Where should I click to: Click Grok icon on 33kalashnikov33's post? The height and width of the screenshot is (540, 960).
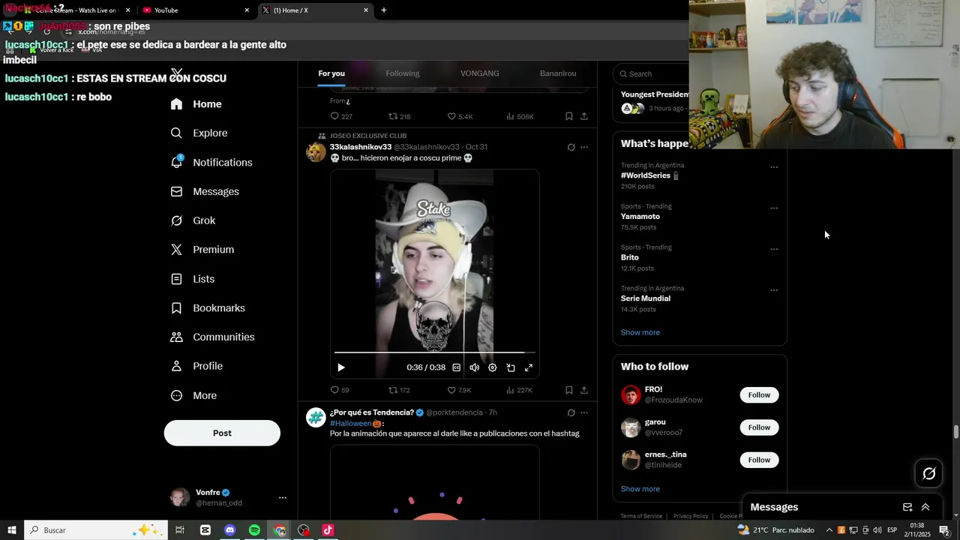(571, 147)
